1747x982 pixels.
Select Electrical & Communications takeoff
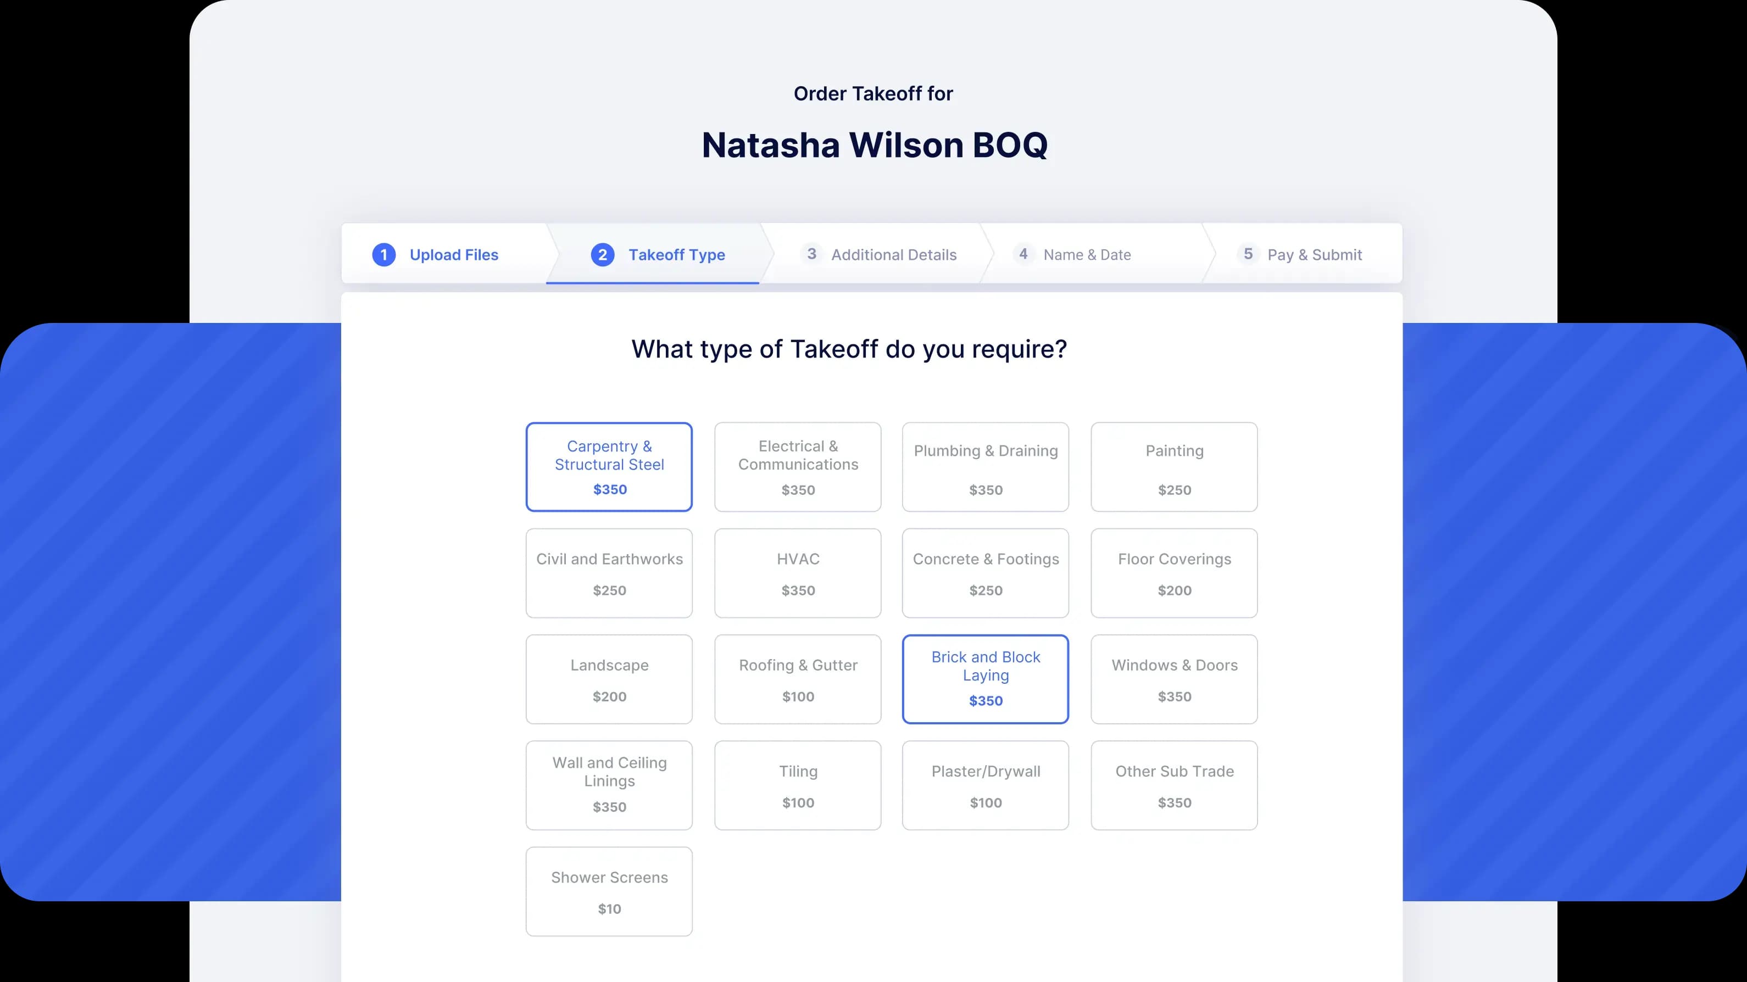[x=798, y=467]
